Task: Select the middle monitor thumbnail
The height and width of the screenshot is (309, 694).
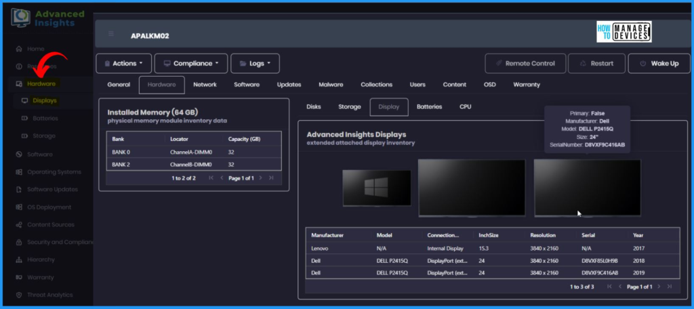Action: [472, 188]
